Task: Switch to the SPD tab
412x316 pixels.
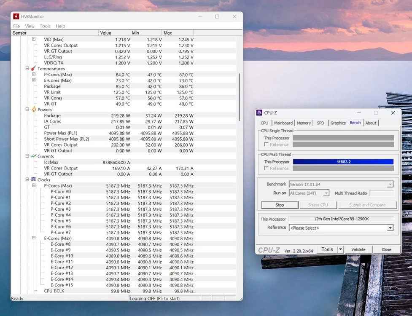Action: 320,123
